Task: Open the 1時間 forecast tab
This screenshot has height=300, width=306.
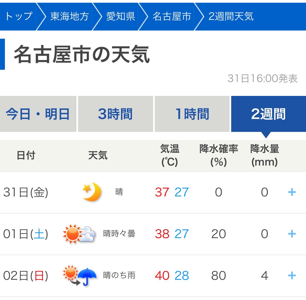Action: [x=192, y=114]
